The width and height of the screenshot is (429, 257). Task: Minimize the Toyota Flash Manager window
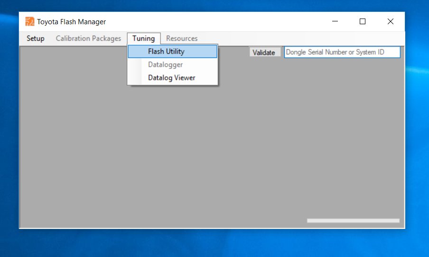(x=335, y=21)
